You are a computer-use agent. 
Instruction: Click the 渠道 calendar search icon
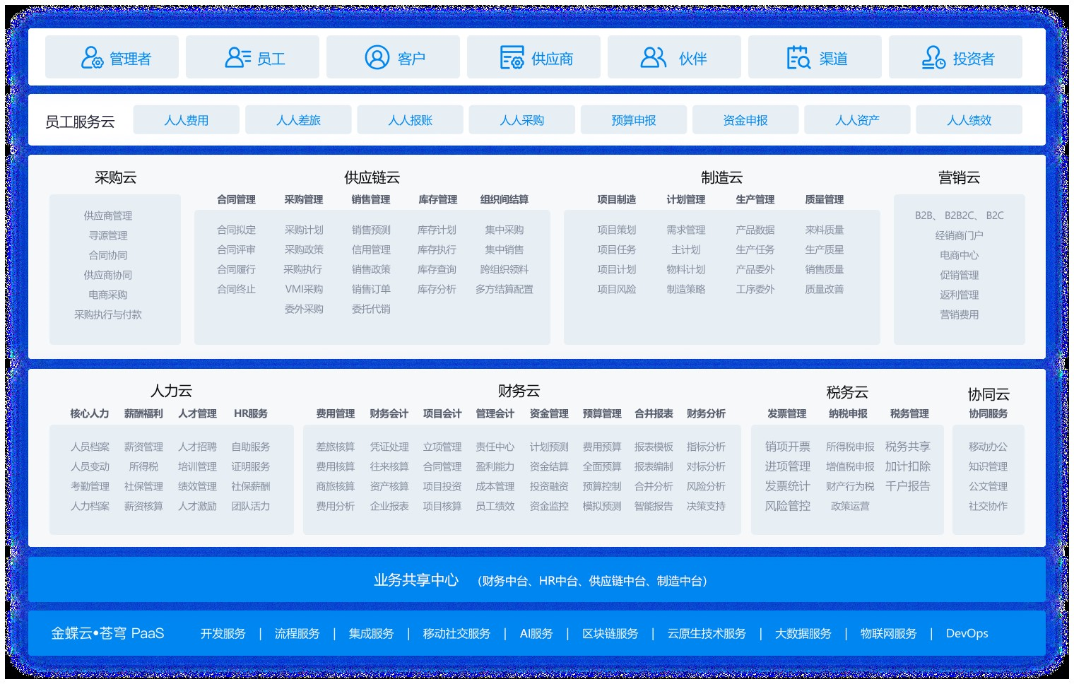point(798,58)
